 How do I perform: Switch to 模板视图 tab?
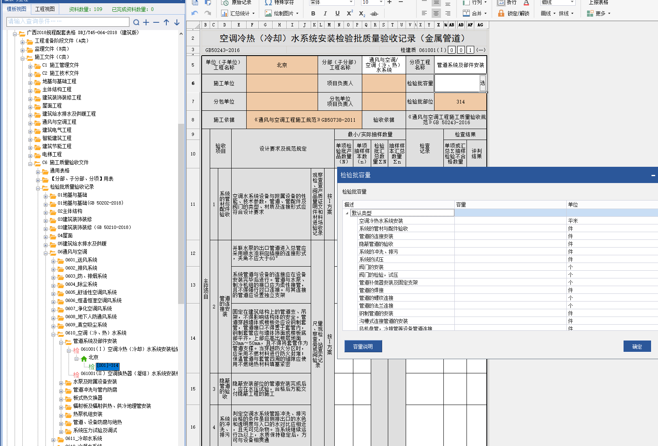17,9
